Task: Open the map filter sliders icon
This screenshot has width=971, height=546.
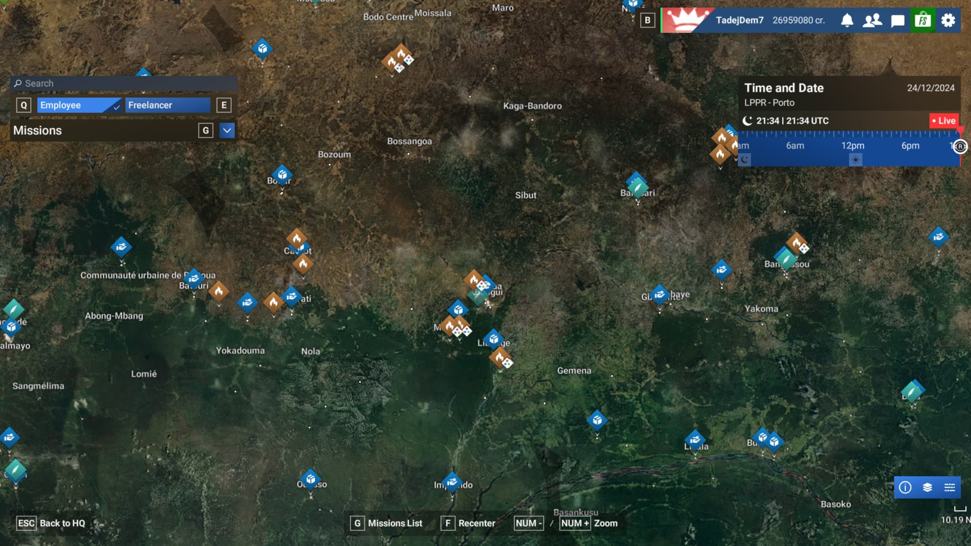Action: pos(950,487)
